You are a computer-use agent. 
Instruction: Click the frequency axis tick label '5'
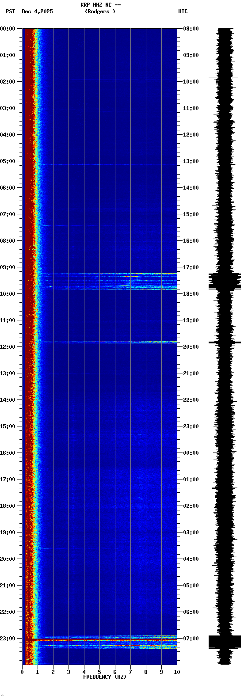[99, 672]
